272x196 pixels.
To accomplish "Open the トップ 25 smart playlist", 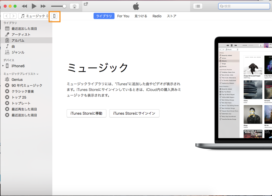I will point(26,97).
